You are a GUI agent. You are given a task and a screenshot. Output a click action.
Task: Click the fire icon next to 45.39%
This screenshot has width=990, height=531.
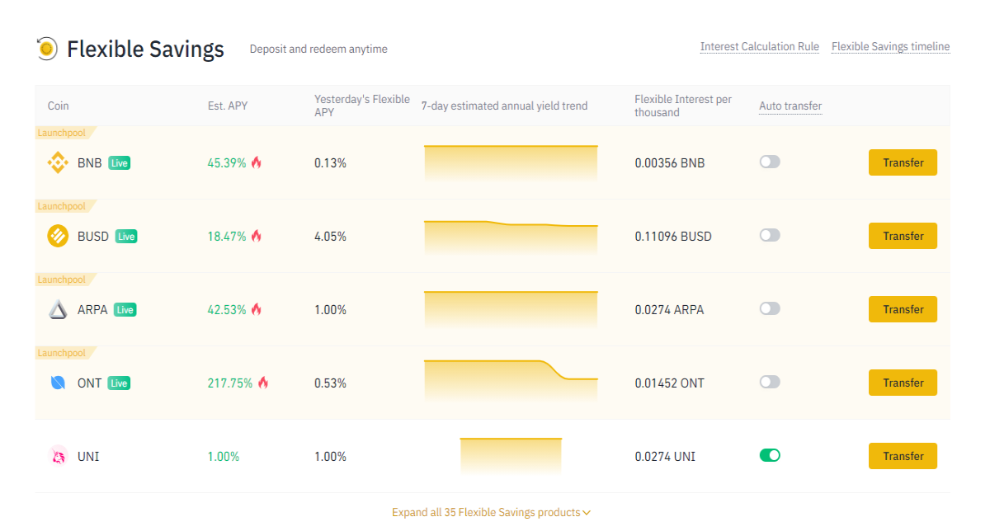(x=257, y=162)
